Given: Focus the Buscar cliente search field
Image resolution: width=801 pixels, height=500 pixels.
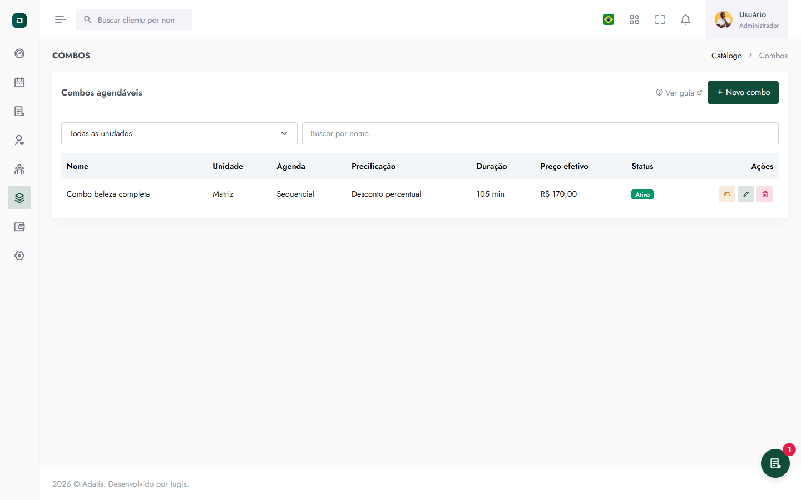Looking at the screenshot, I should [133, 19].
